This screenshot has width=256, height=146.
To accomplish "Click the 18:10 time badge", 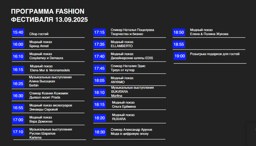I will 99,93.
